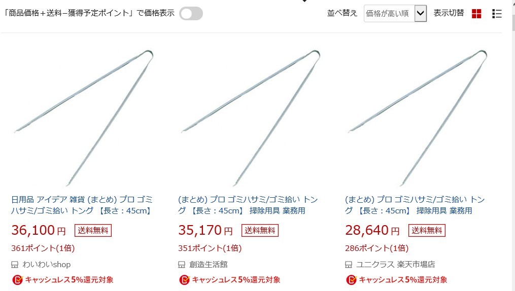Screen dimensions: 515x291
Task: Open 35,170円 tongs product title link
Action: pyautogui.click(x=248, y=205)
